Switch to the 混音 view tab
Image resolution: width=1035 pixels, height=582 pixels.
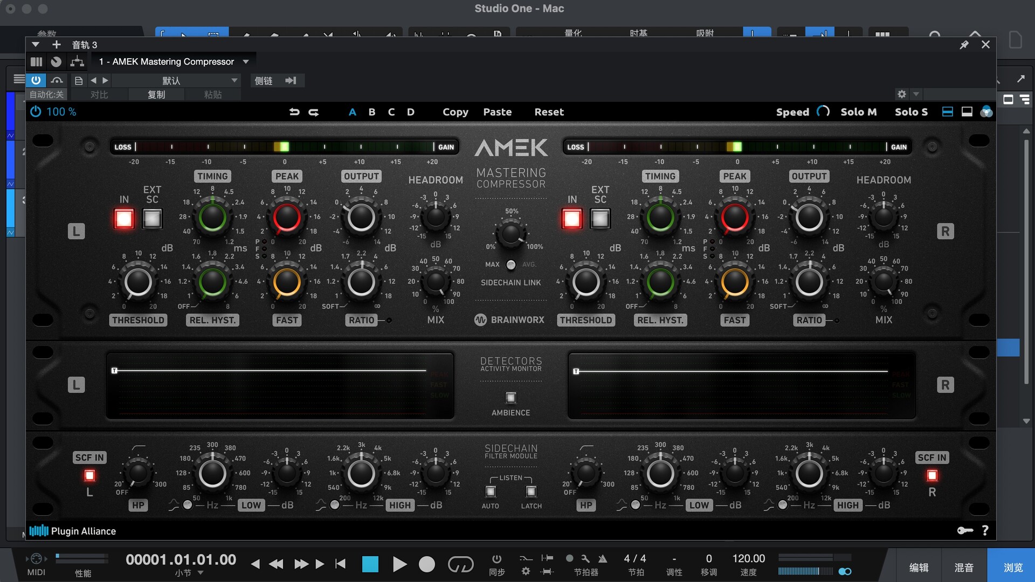[964, 567]
